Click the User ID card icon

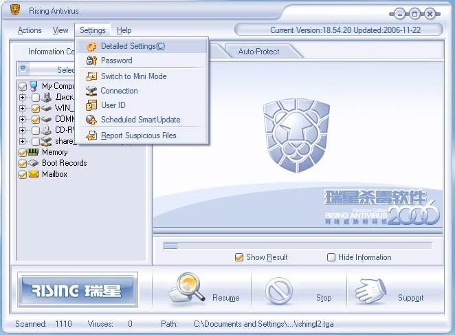click(91, 105)
